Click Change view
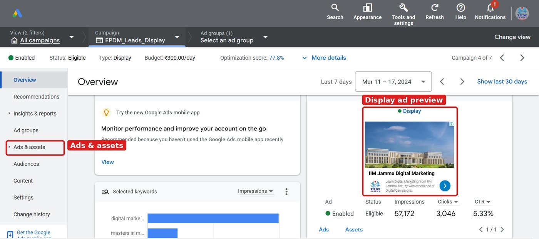 pyautogui.click(x=512, y=37)
